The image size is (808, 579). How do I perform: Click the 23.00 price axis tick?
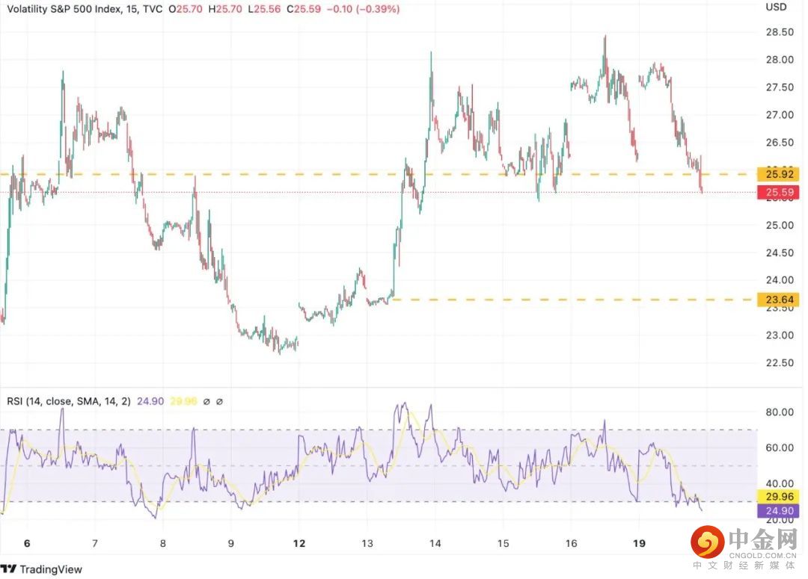tap(780, 335)
